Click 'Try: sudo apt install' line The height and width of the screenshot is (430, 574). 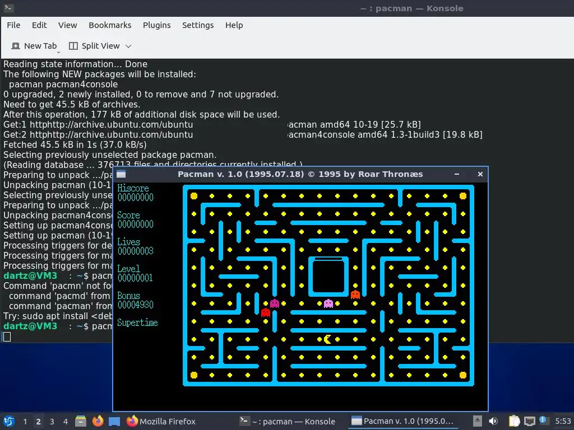[x=58, y=316]
